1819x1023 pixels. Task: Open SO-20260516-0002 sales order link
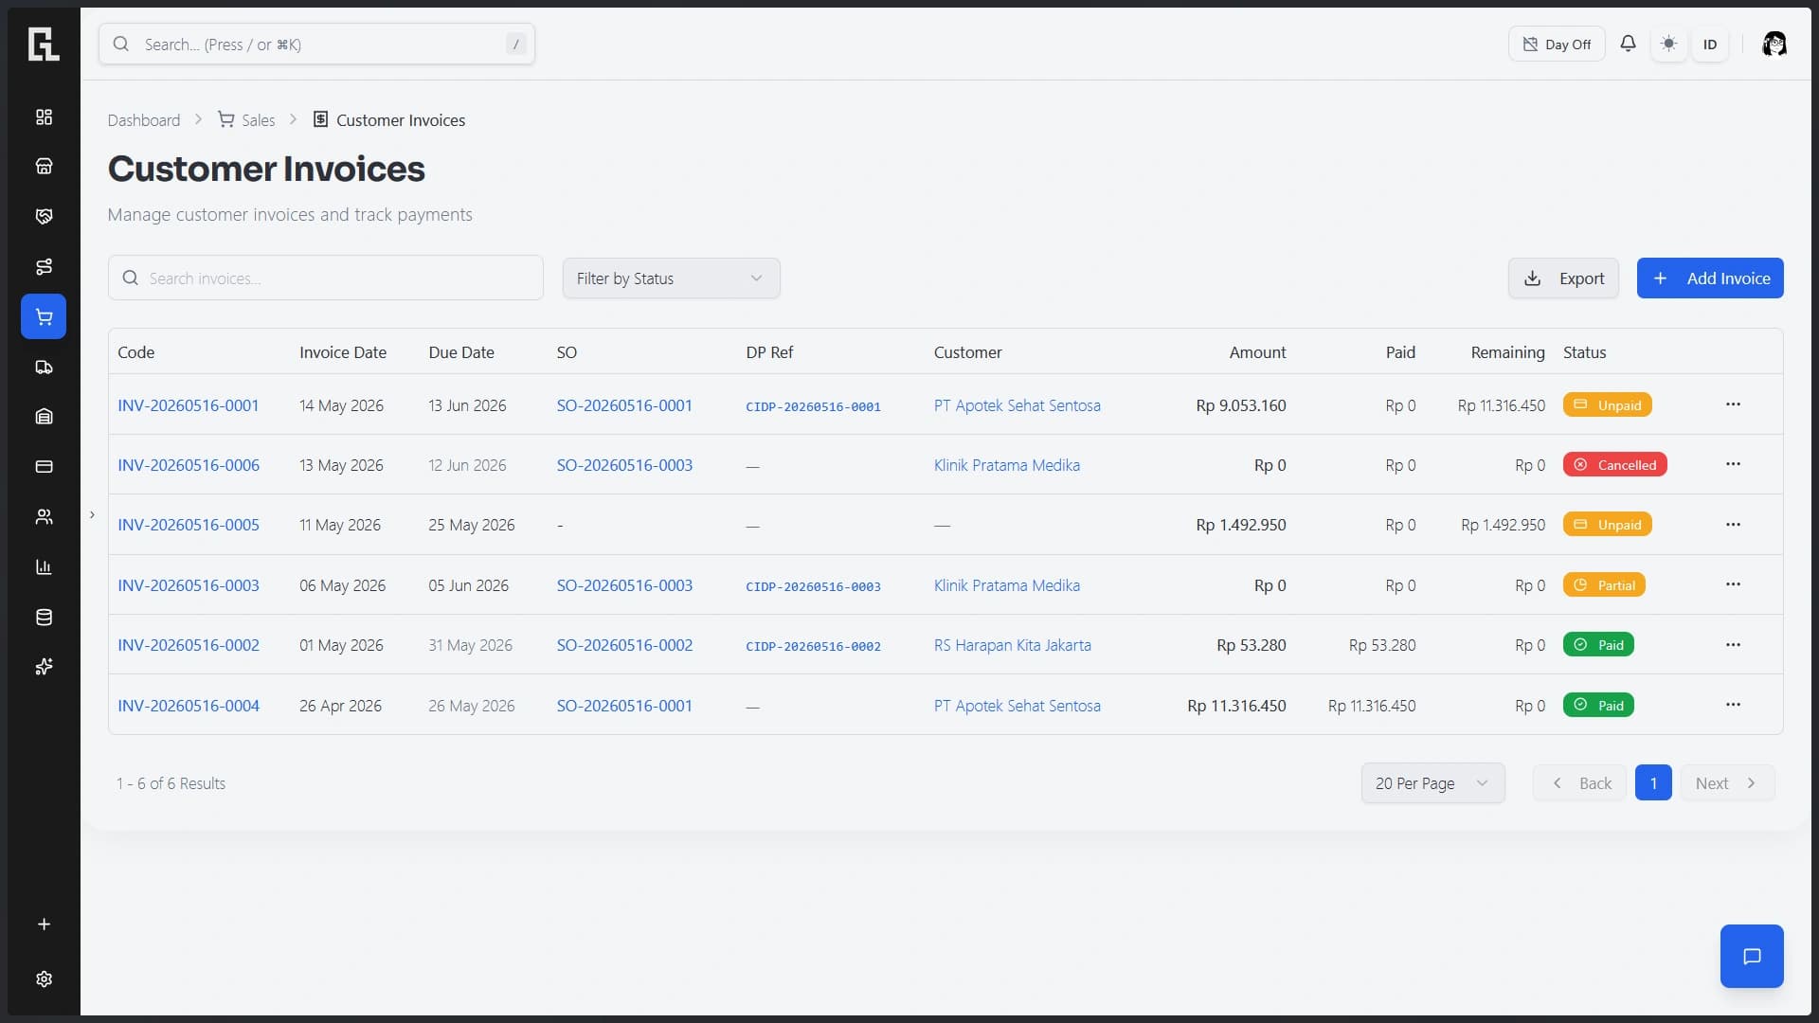pyautogui.click(x=624, y=645)
